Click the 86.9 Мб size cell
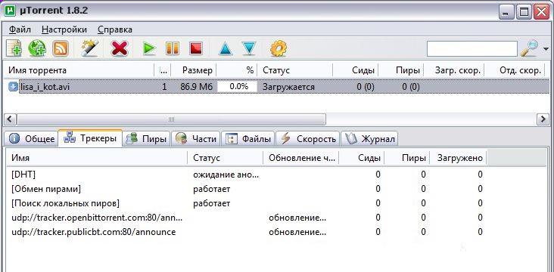554x272 pixels. (x=196, y=87)
